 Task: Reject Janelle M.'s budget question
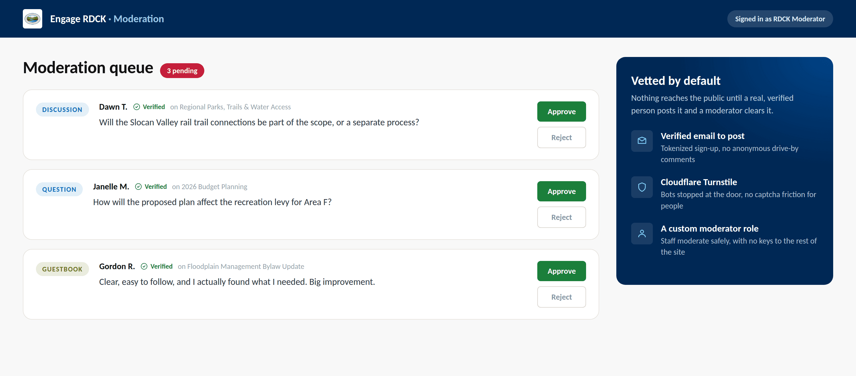(561, 217)
